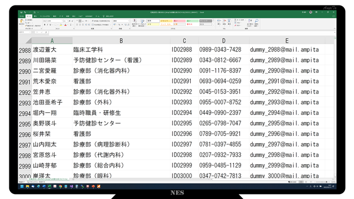Click the Percent Style icon

point(119,24)
